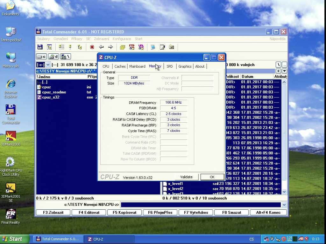
Task: Launch Final Reality desktop shortcut
Action: click(x=11, y=217)
